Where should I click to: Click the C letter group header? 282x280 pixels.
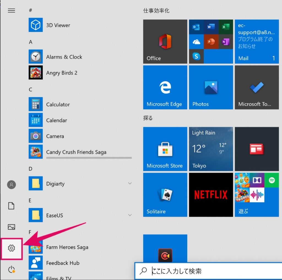(x=31, y=89)
